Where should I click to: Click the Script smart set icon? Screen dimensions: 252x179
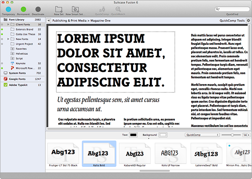pyautogui.click(x=12, y=59)
